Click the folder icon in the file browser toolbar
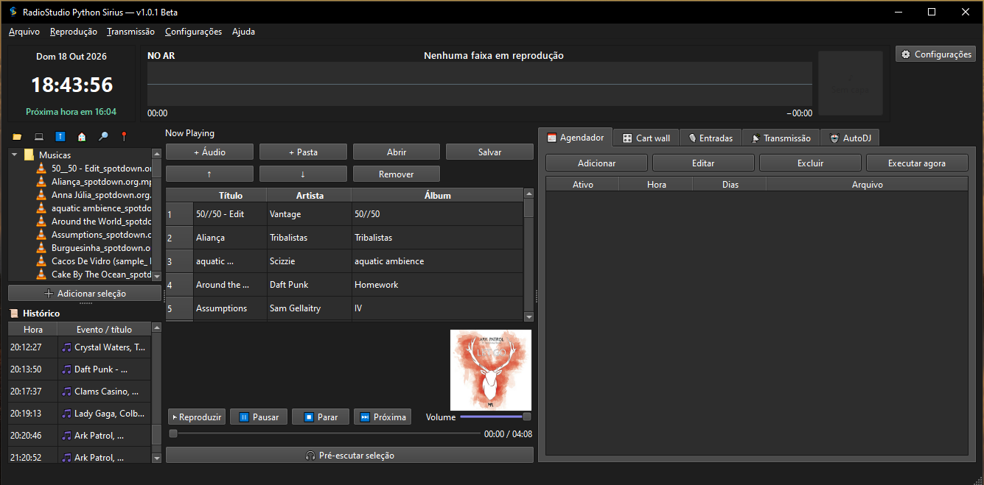This screenshot has width=984, height=485. (x=17, y=137)
